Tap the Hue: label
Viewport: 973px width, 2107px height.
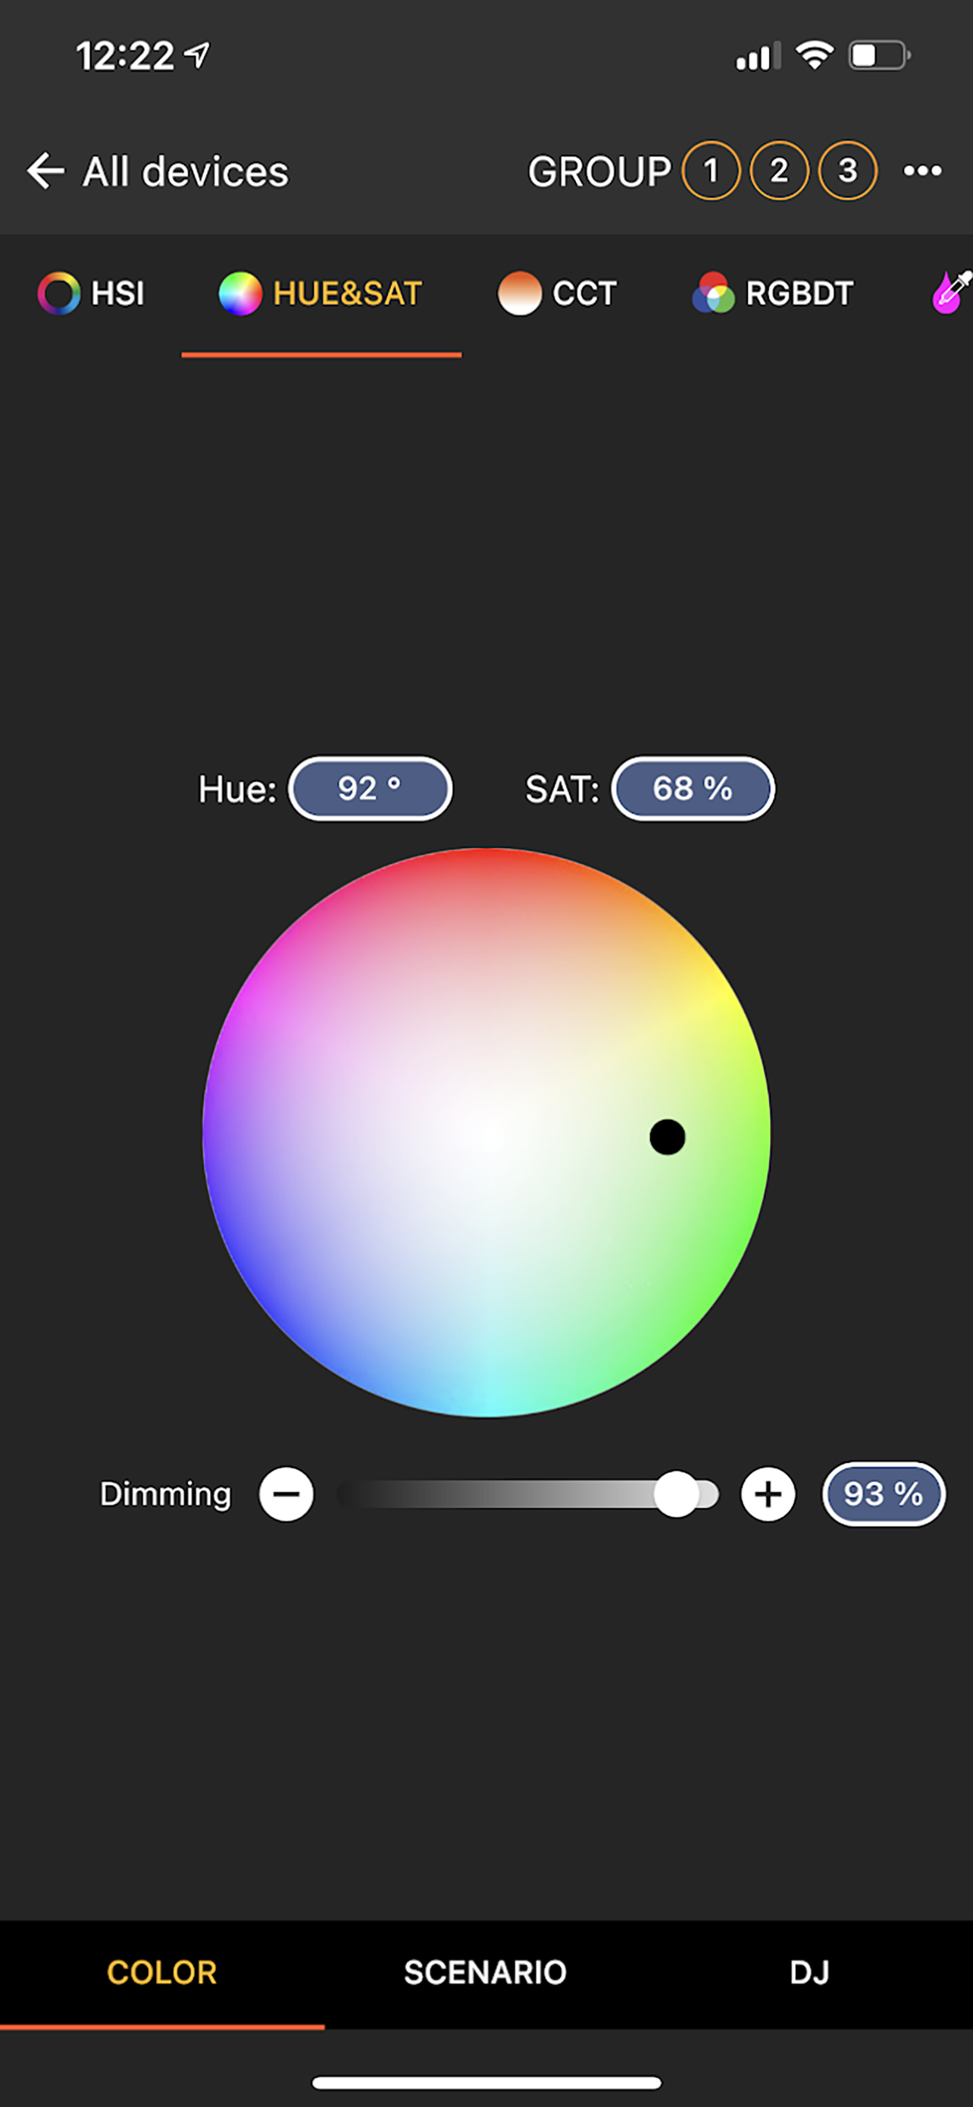coord(238,790)
